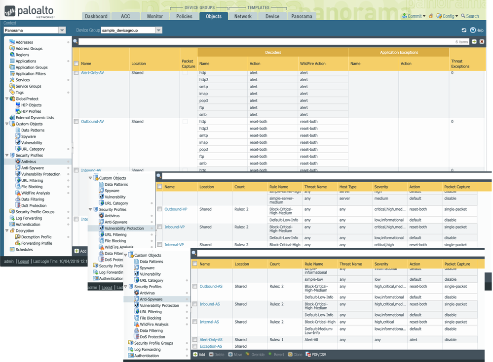Click the commit lock icon
493x362 pixels.
(431, 16)
